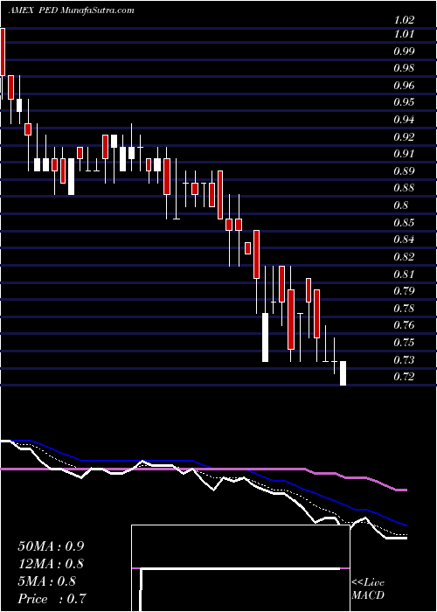Screen dimensions: 437x612
Task: Click the 0.92 price axis value
Action: pos(404,137)
